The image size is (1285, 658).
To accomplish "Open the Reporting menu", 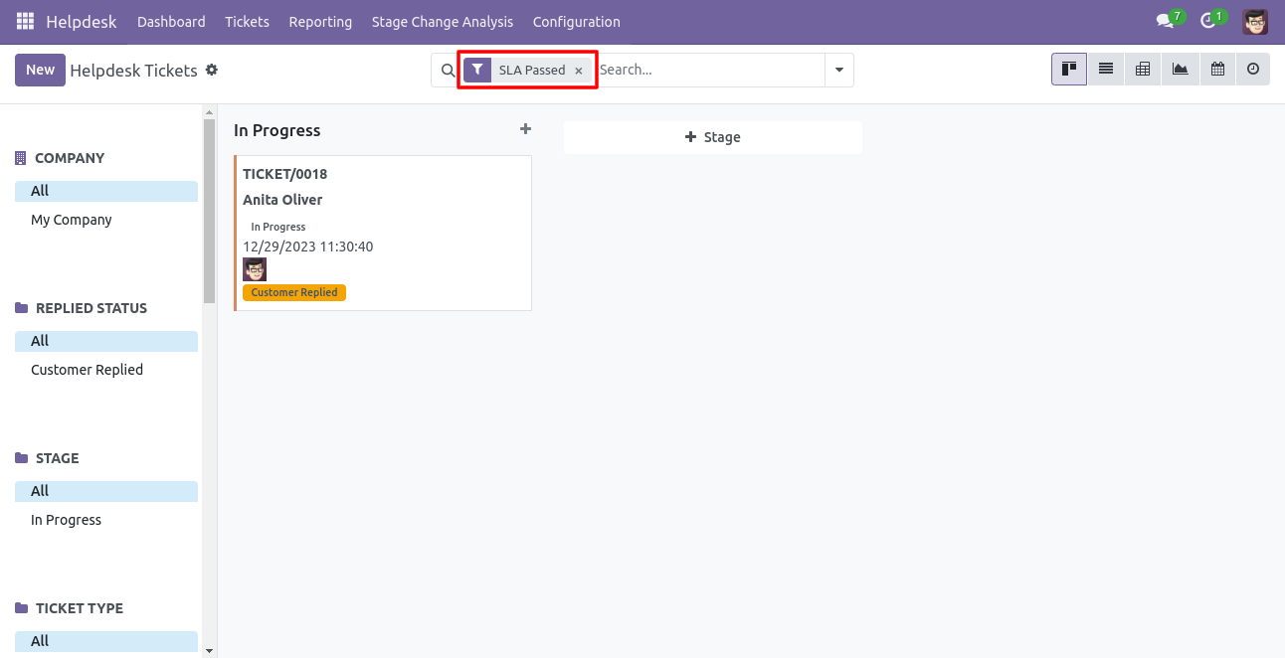I will (320, 21).
